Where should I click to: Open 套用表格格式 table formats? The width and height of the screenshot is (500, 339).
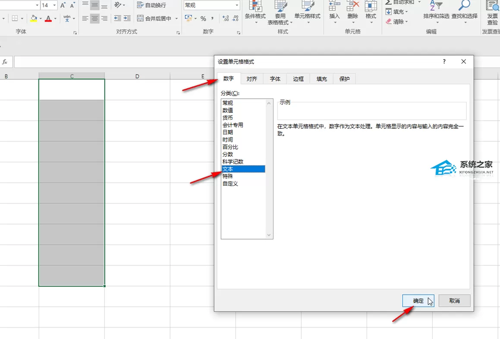tap(280, 13)
